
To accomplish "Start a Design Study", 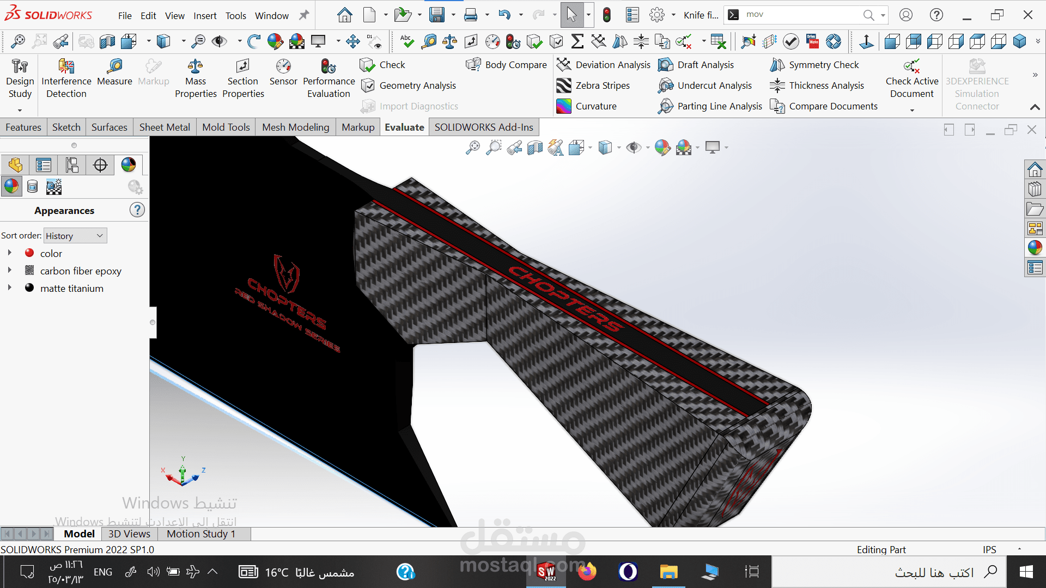I will coord(20,79).
